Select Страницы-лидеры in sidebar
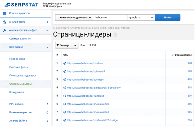Screen dimensions: 196x128 [20, 84]
